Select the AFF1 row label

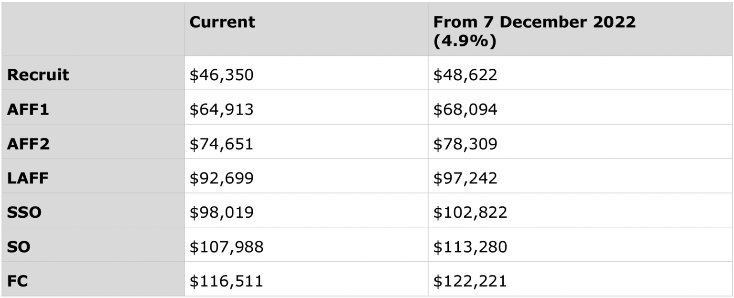coord(28,109)
